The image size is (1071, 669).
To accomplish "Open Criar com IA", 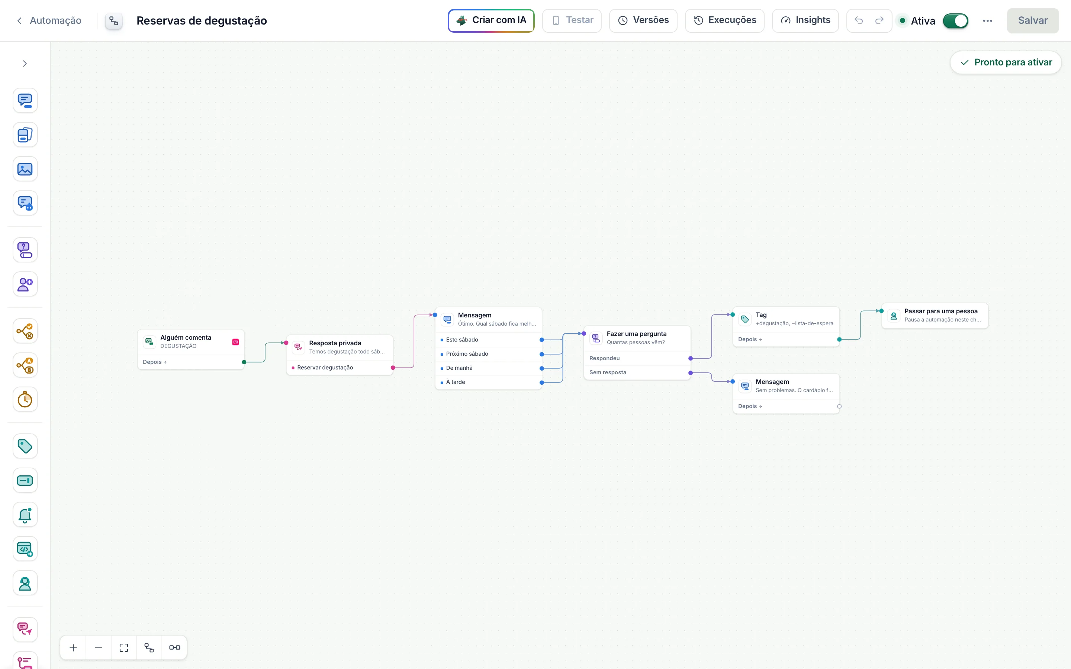I will click(x=491, y=21).
